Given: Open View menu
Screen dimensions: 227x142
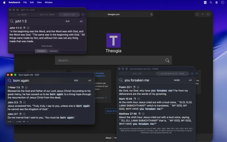Looking at the screenshot, I should pos(39,2).
